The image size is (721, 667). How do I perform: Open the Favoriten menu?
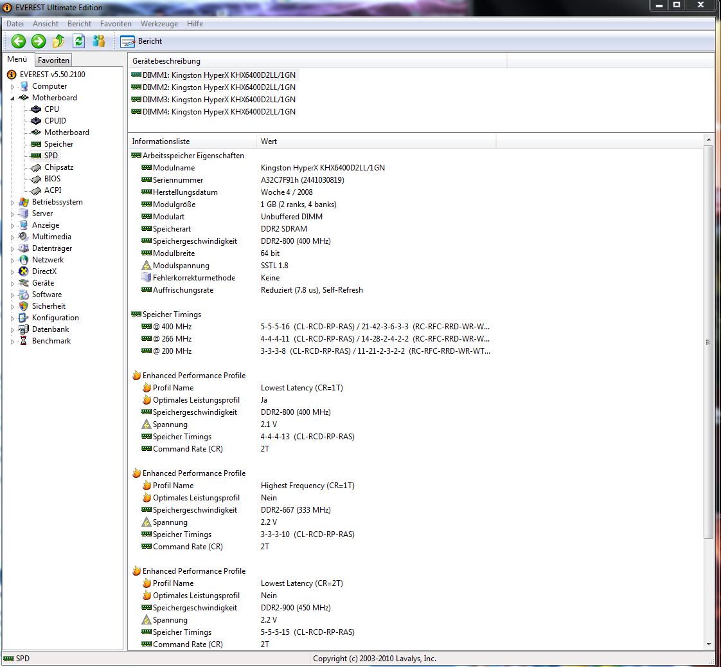click(x=116, y=23)
